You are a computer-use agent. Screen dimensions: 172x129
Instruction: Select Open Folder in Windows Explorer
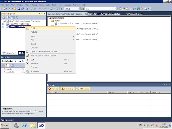pyautogui.click(x=50, y=51)
